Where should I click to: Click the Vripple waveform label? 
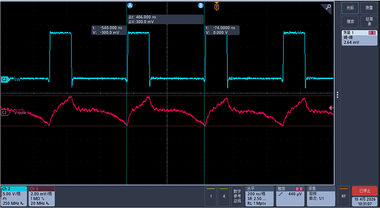[20, 113]
